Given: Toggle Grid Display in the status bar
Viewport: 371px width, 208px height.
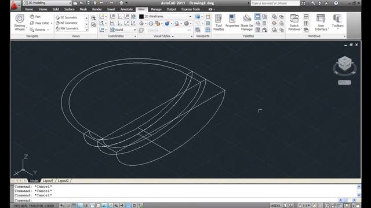Looking at the screenshot, I should pos(74,206).
